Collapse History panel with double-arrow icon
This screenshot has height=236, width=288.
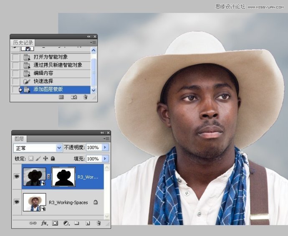pos(89,37)
